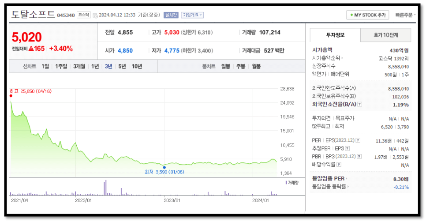Open help icon next to 외국인소진율(B/A)
426x222 pixels.
360,104
